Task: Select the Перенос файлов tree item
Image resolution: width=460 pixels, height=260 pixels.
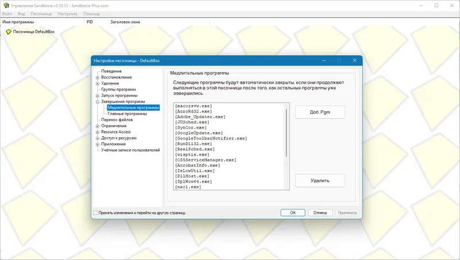Action: [117, 120]
